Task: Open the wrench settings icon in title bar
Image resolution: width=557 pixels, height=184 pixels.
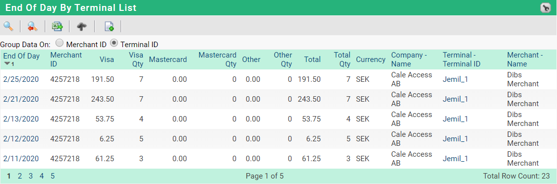Action: [545, 8]
